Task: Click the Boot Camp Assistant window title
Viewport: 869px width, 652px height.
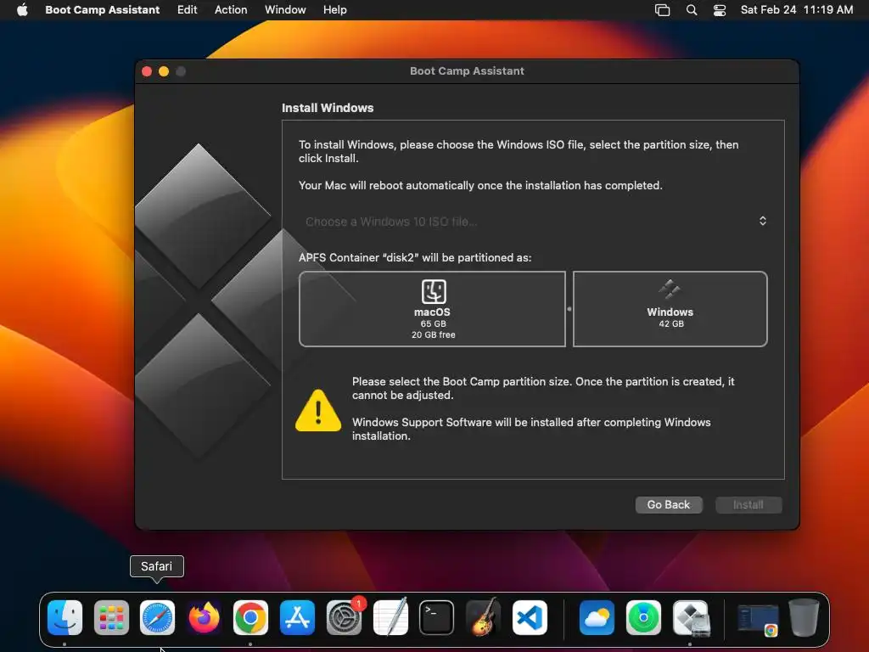Action: pyautogui.click(x=468, y=71)
